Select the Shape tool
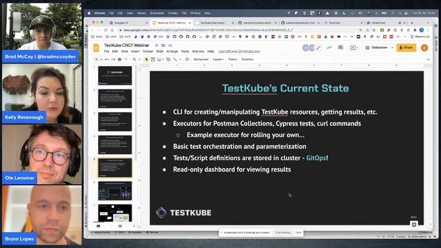The image size is (441, 248). pos(168,59)
